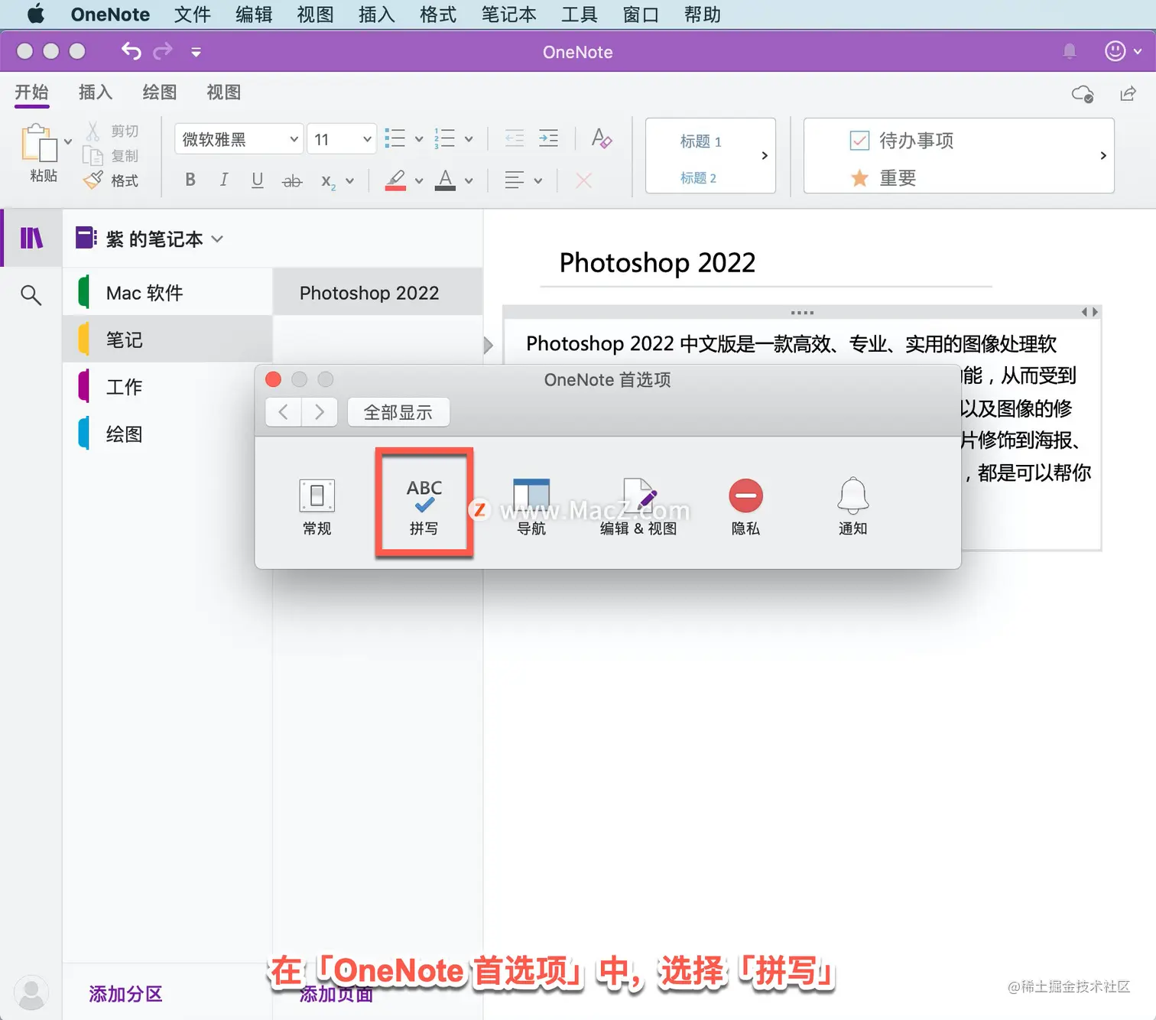Click the share icon in ribbon corner
The image size is (1156, 1020).
pos(1128,93)
